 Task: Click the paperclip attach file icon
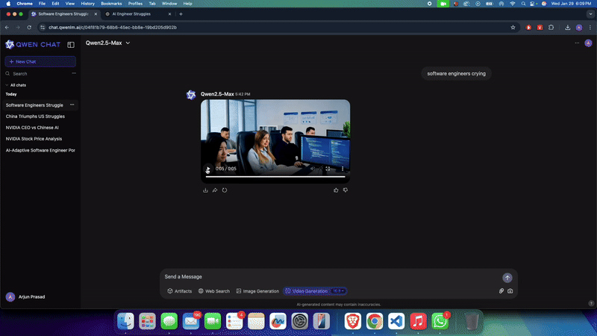[501, 290]
